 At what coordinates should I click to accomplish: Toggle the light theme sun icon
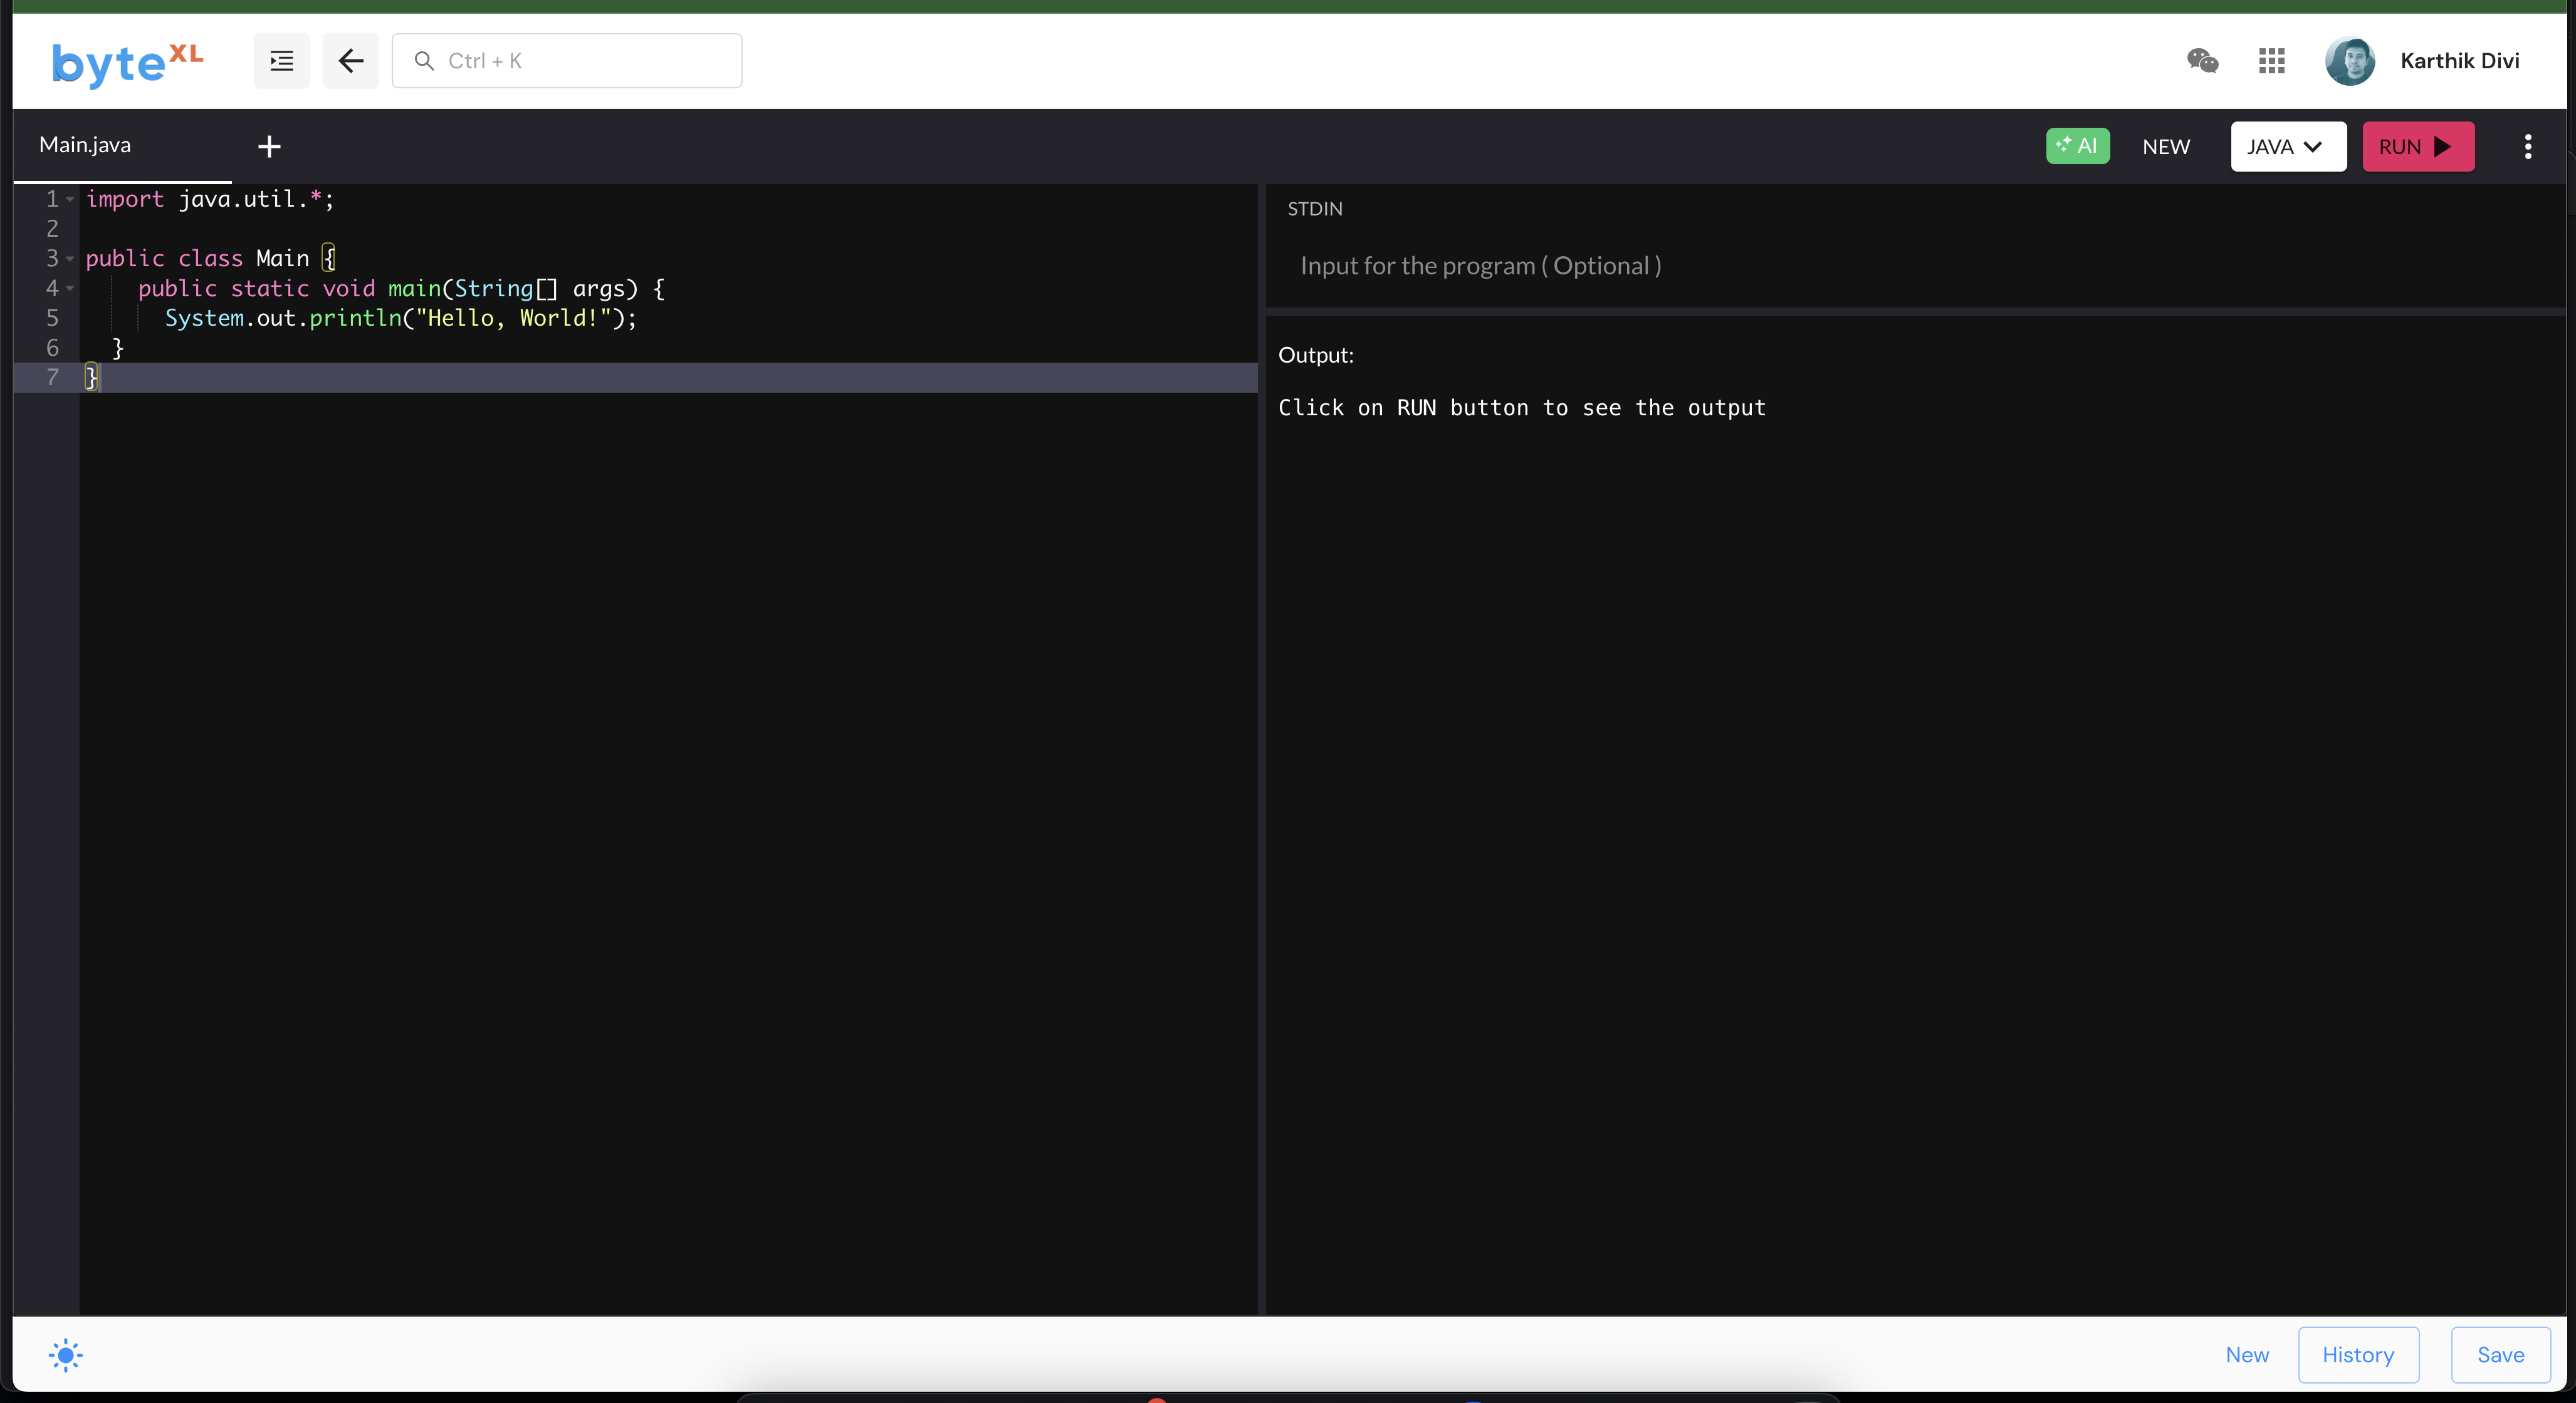(x=65, y=1355)
